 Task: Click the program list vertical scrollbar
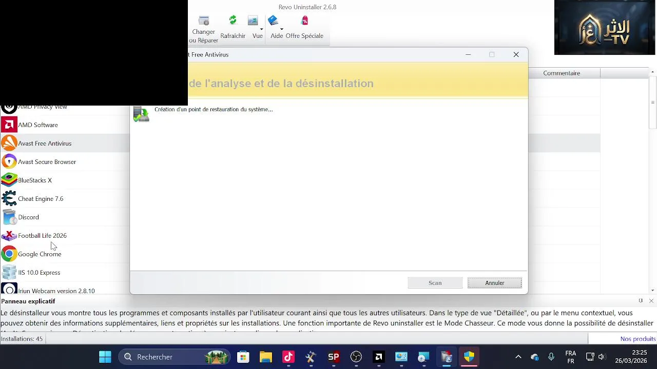(653, 102)
